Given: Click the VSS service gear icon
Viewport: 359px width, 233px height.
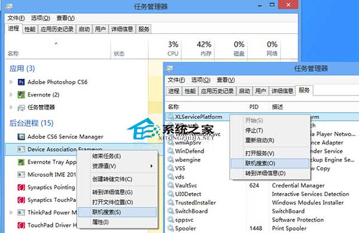Looking at the screenshot, I should (x=171, y=168).
